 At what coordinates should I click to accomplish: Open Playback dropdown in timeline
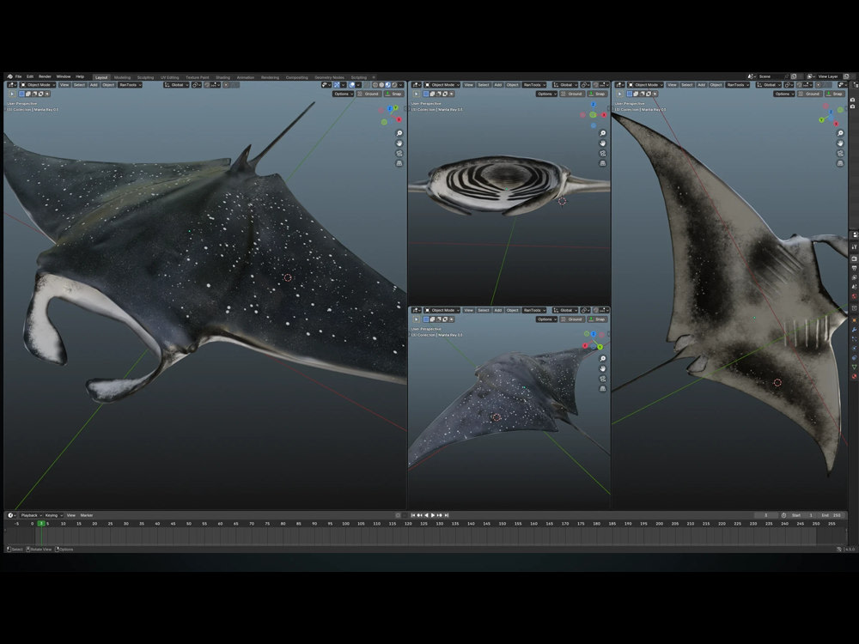click(x=31, y=515)
